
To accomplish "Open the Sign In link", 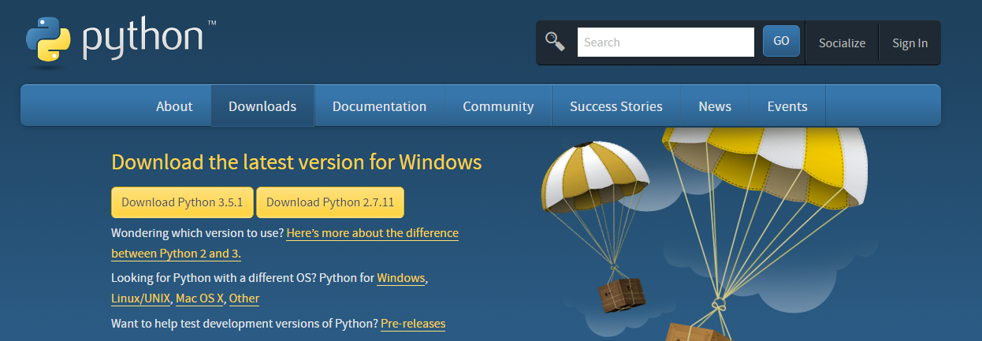I will click(909, 43).
